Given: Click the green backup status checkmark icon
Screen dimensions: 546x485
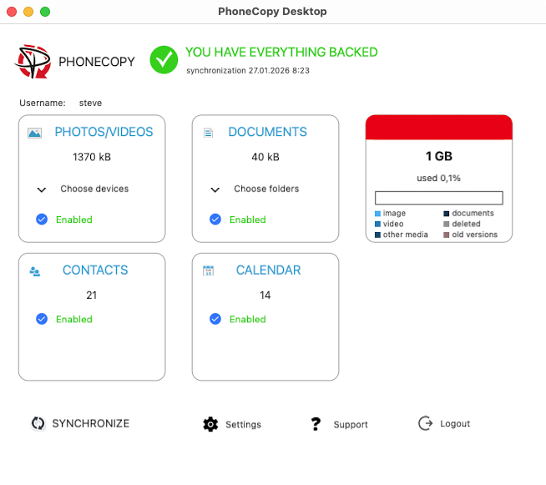Looking at the screenshot, I should [x=164, y=59].
